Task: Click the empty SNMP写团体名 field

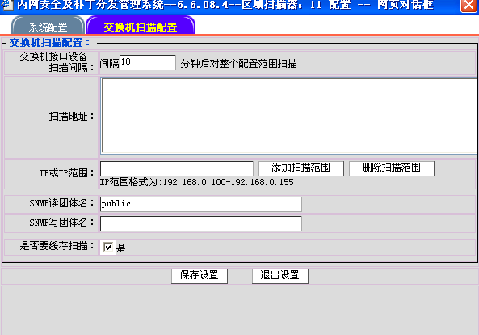Action: coord(200,223)
